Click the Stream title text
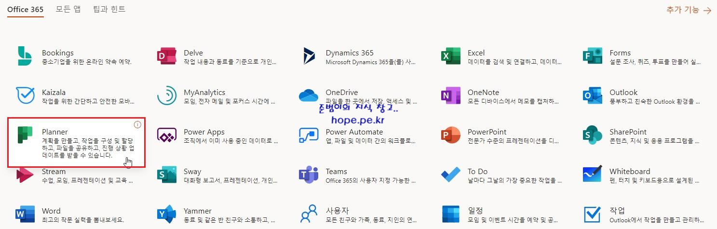 54,171
